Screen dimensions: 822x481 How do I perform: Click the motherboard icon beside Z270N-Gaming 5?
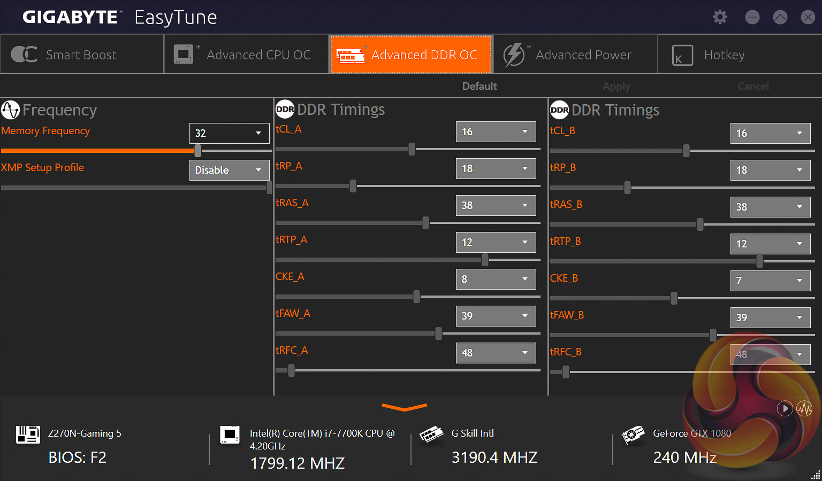pos(28,435)
